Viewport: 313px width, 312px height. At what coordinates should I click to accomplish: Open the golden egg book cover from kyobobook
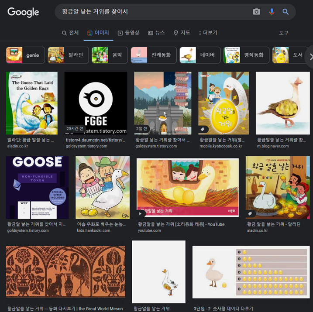point(224,103)
